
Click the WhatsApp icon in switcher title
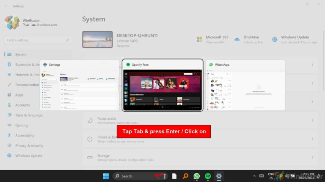pos(211,64)
